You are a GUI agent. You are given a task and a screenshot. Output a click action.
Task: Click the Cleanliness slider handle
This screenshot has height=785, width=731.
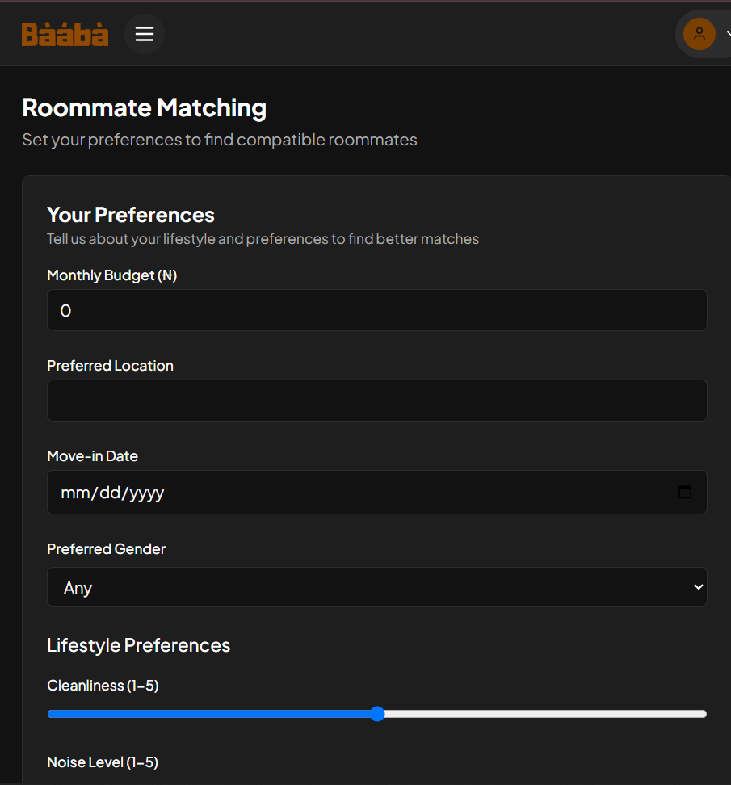[x=377, y=714]
